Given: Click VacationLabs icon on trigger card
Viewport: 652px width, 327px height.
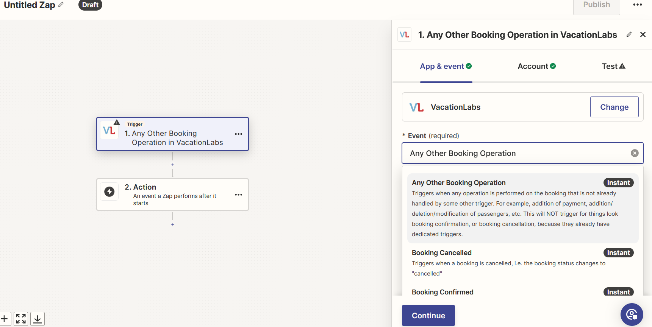Looking at the screenshot, I should [x=109, y=131].
